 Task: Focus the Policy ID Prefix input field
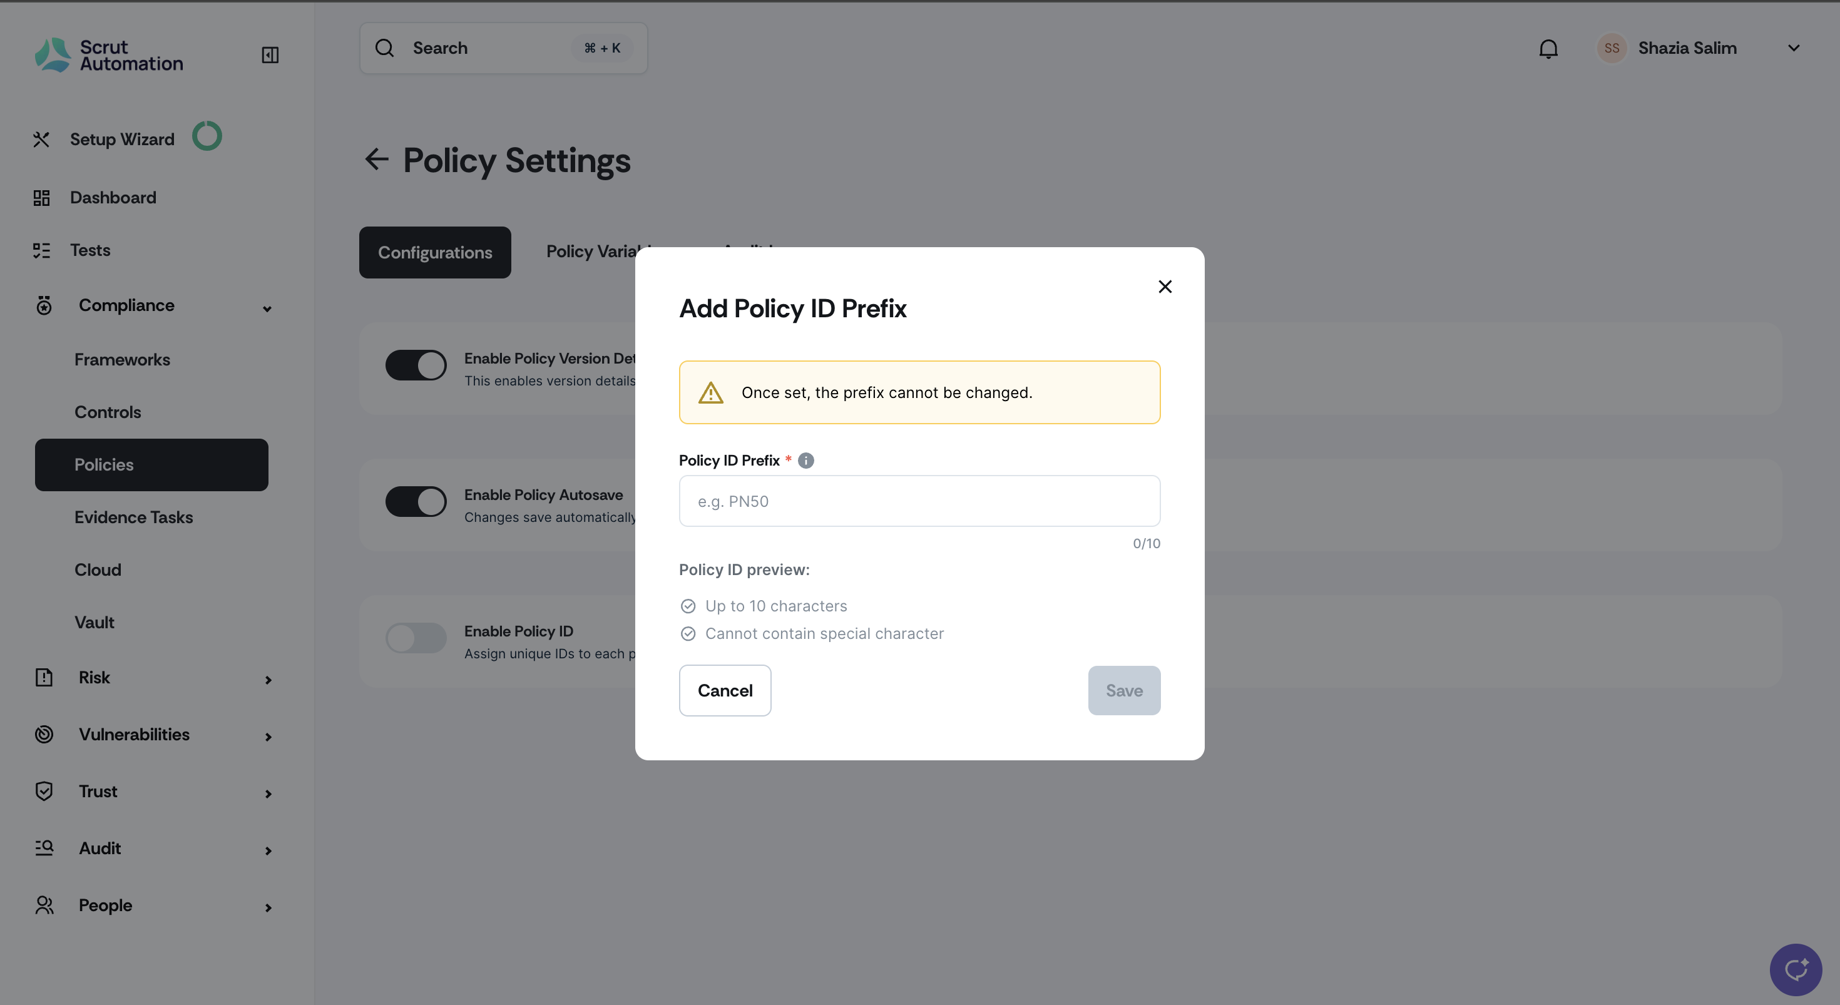[x=919, y=501]
